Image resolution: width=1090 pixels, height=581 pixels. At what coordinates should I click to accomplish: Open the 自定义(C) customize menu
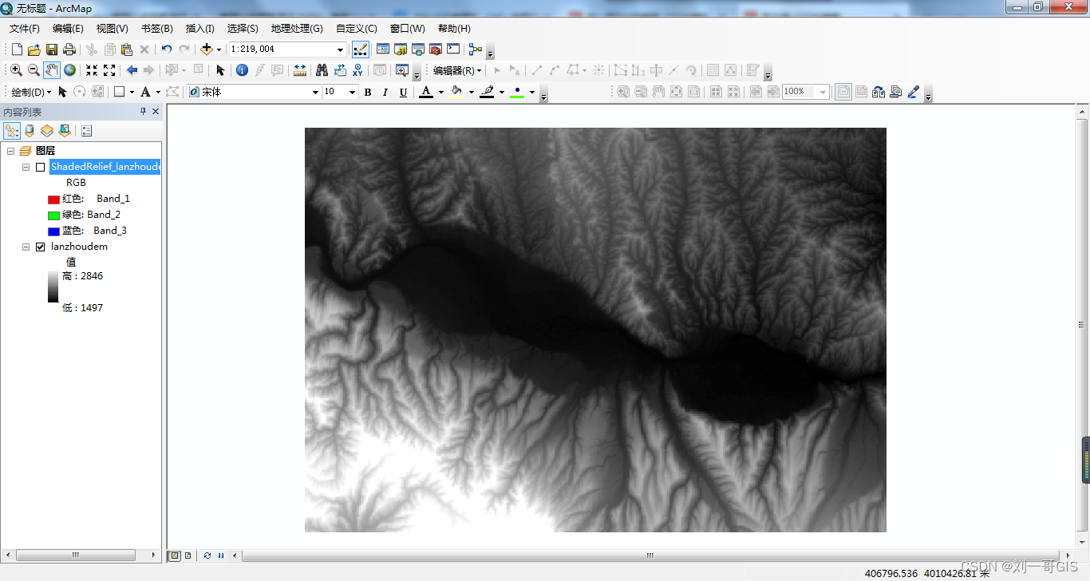[x=357, y=29]
